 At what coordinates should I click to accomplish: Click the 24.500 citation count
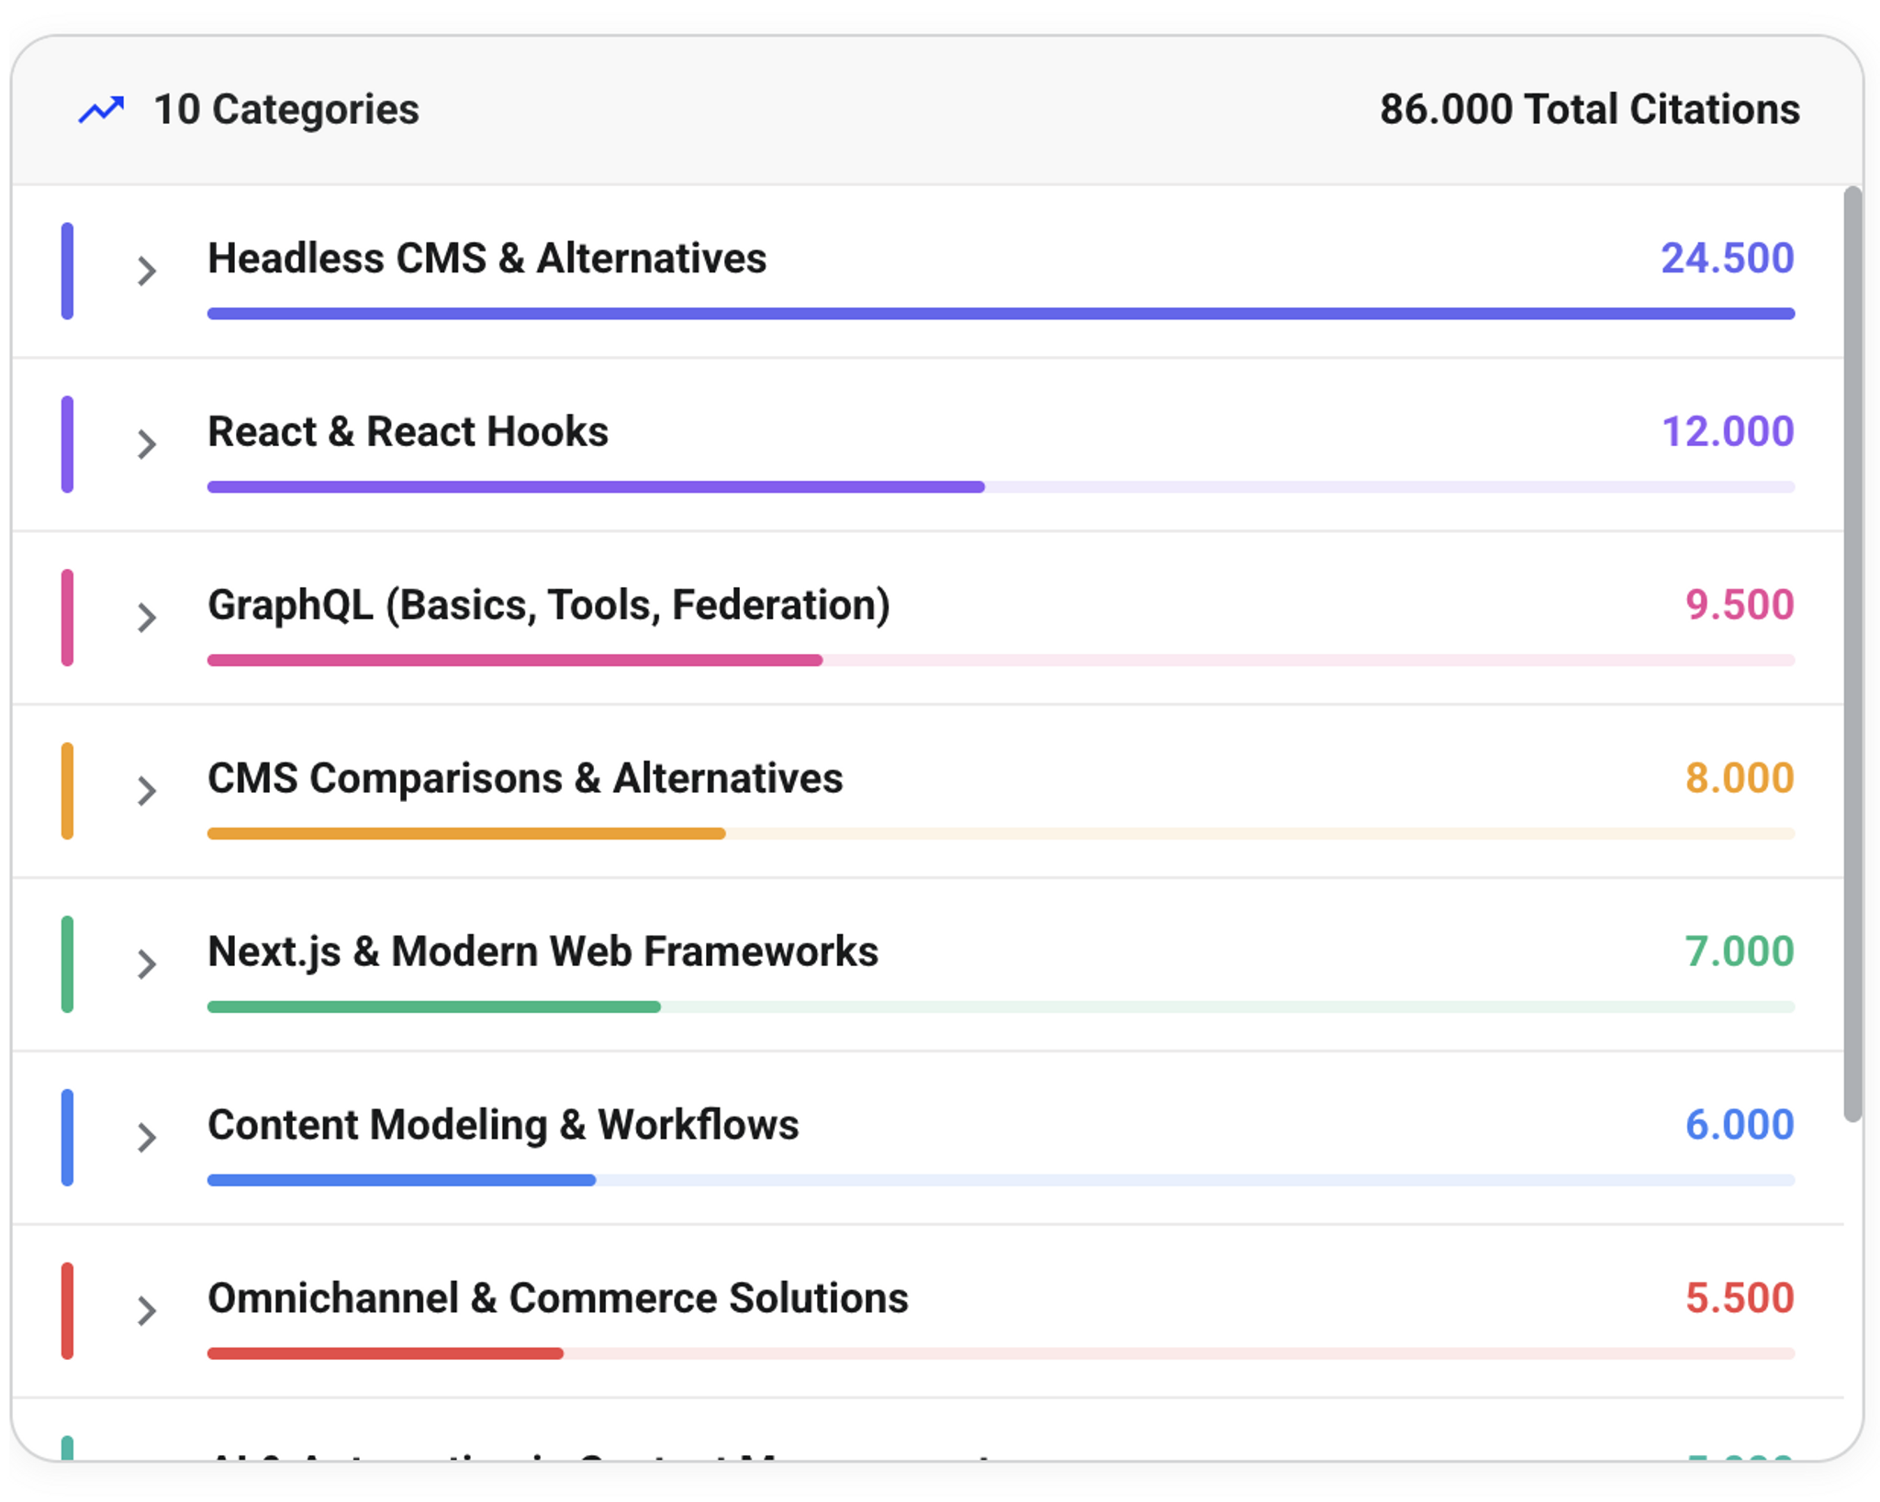(1727, 258)
